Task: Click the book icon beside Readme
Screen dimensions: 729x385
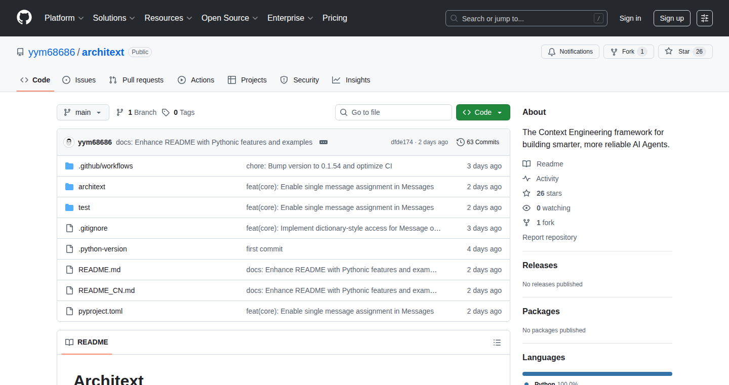Action: pos(526,164)
